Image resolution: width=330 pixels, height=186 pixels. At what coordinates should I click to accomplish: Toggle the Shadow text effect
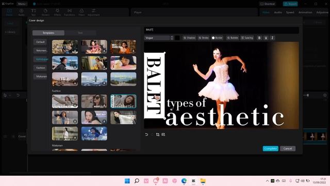click(189, 38)
